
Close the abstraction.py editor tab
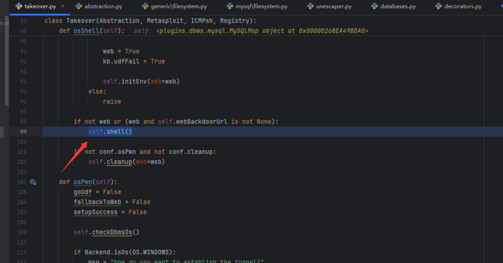coord(129,6)
